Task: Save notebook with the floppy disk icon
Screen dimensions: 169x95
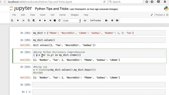Action: [x=12, y=21]
